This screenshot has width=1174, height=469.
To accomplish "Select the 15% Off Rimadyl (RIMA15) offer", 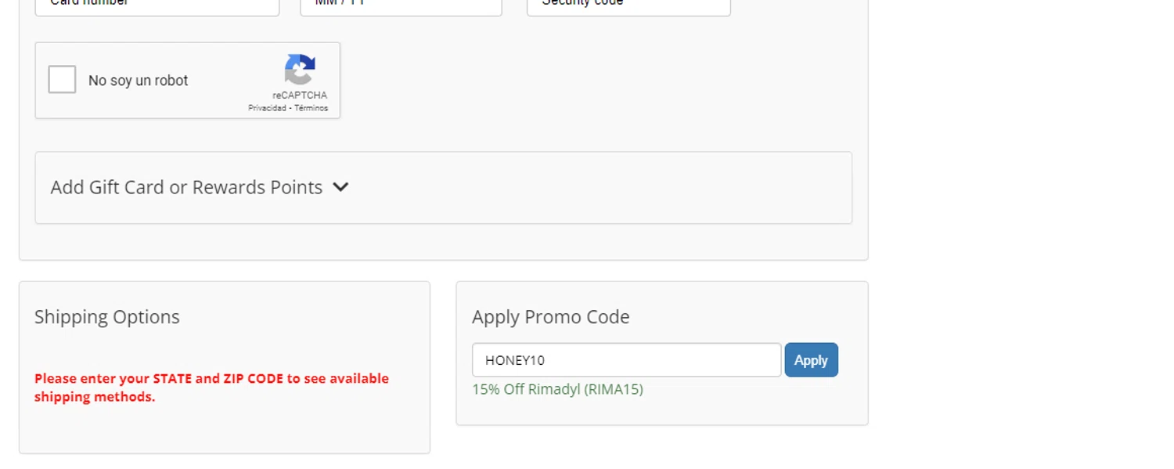I will (x=557, y=389).
